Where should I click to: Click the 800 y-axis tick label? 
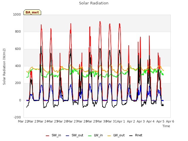point(18,31)
